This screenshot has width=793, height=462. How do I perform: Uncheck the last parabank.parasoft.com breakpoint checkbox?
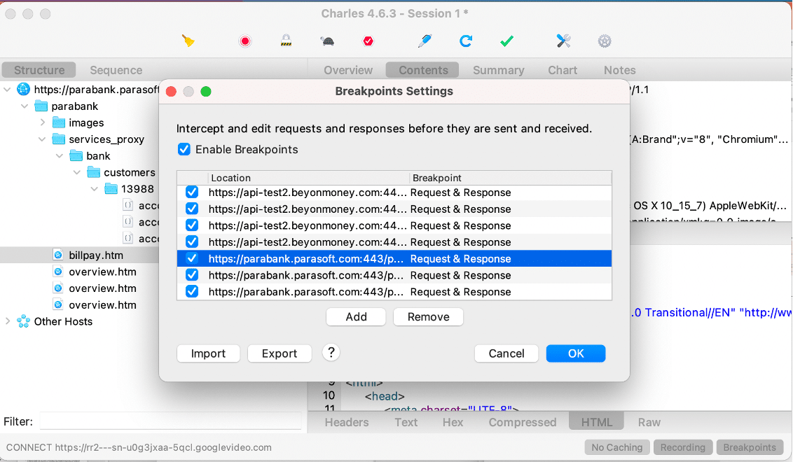(192, 292)
